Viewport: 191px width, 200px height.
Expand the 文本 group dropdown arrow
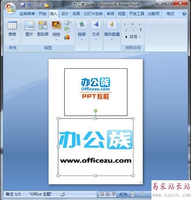tap(96, 40)
